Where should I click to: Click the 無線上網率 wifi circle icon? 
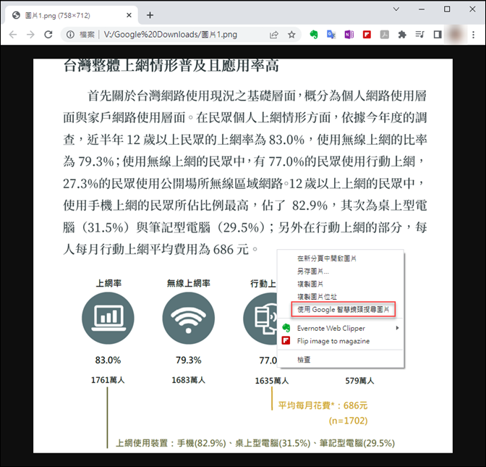(189, 318)
